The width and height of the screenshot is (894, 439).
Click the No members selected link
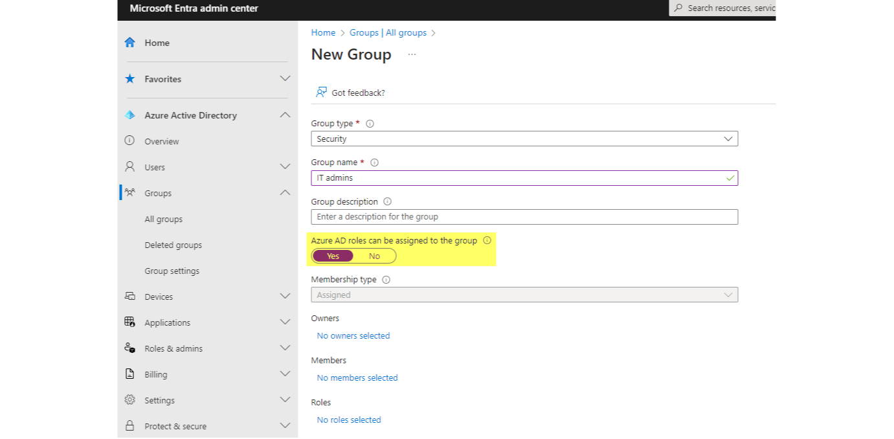[357, 377]
